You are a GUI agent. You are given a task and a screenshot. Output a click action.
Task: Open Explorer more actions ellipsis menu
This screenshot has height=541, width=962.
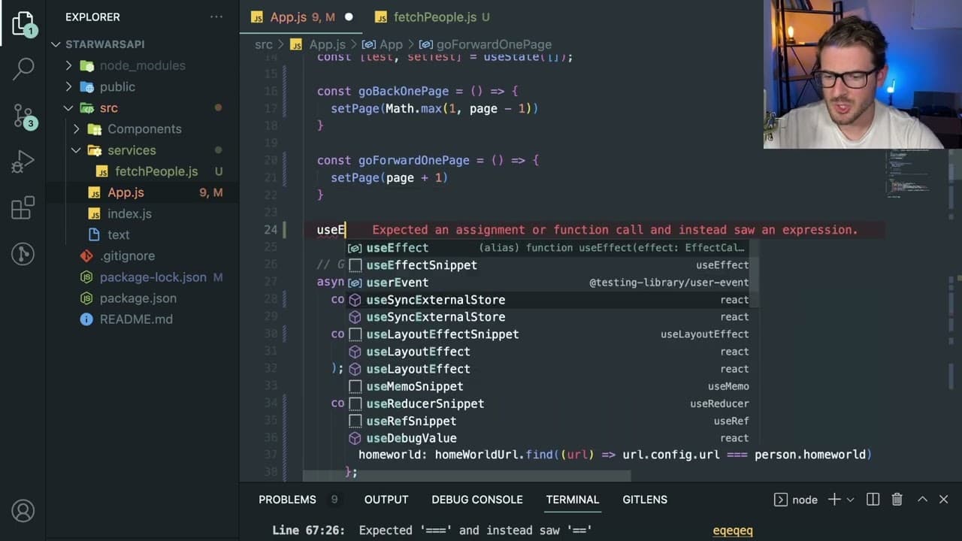[x=216, y=17]
